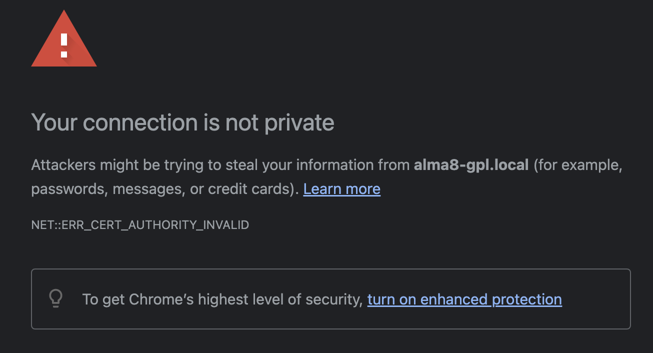Click the word "private" in the heading
653x353 pixels.
pos(299,123)
